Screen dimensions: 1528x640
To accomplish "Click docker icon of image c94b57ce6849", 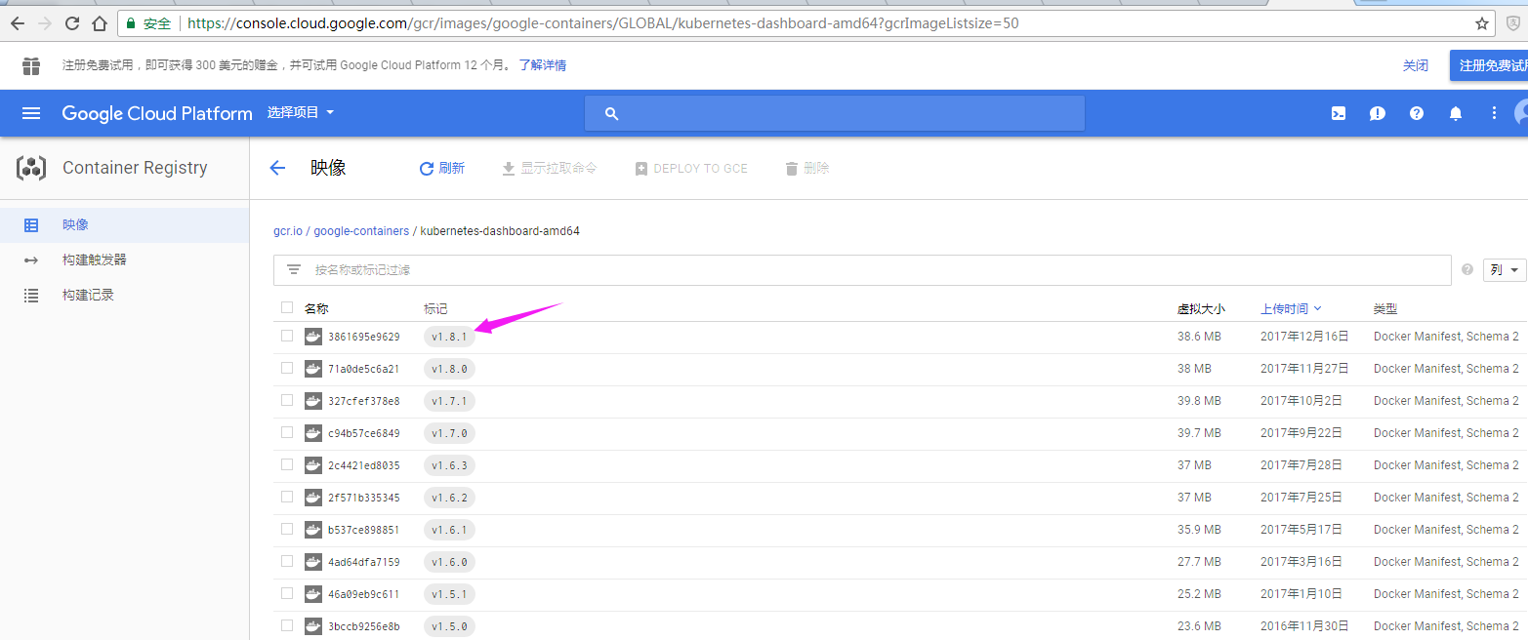I will click(313, 433).
